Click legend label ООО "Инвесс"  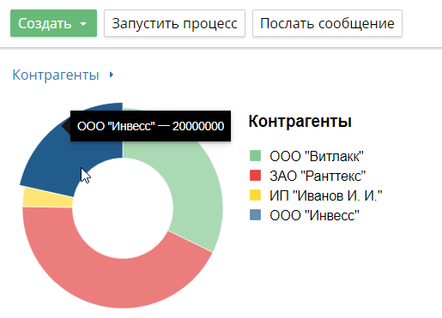pyautogui.click(x=314, y=215)
